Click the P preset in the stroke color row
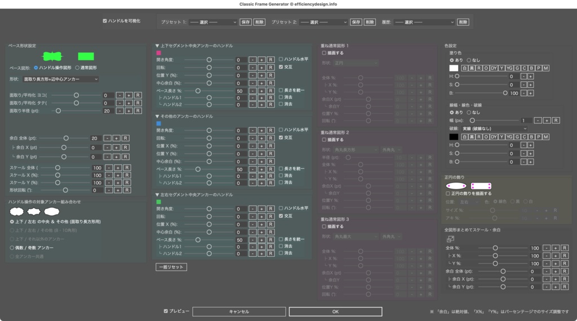The height and width of the screenshot is (321, 577). tap(538, 137)
